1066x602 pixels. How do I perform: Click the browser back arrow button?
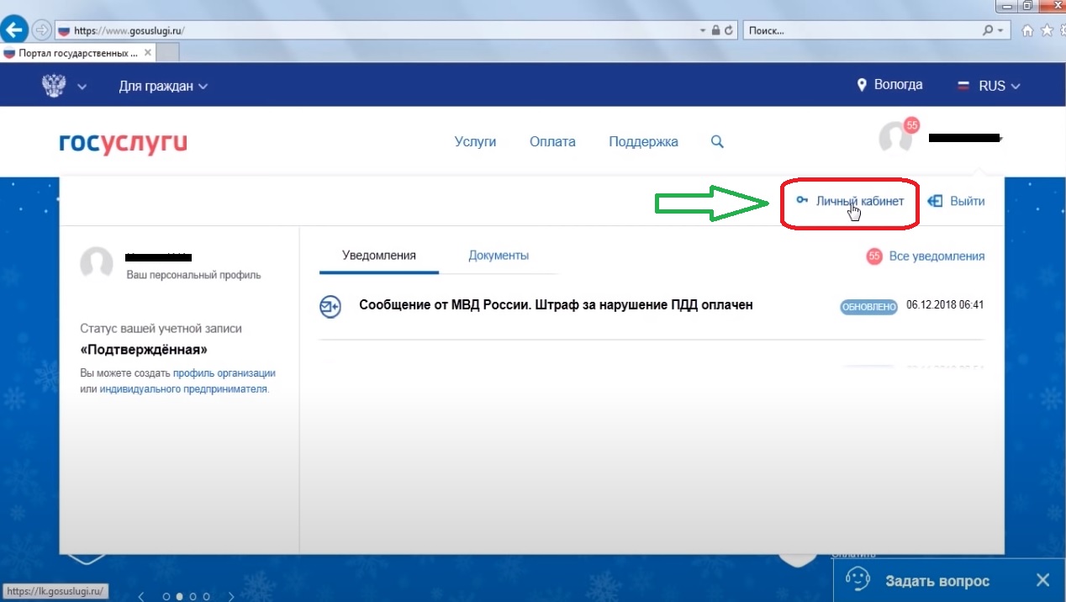(x=13, y=30)
